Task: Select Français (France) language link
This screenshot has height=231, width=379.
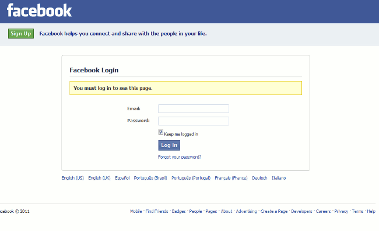Action: point(231,178)
